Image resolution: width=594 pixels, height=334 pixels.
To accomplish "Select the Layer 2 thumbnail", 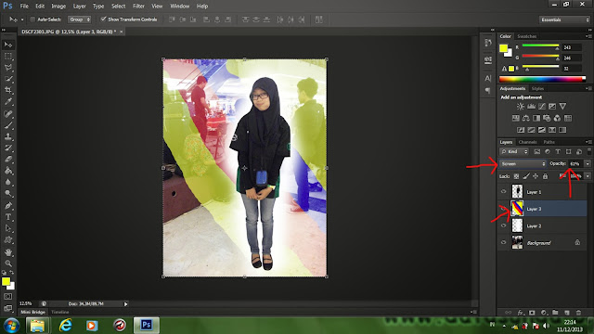I will pyautogui.click(x=517, y=225).
